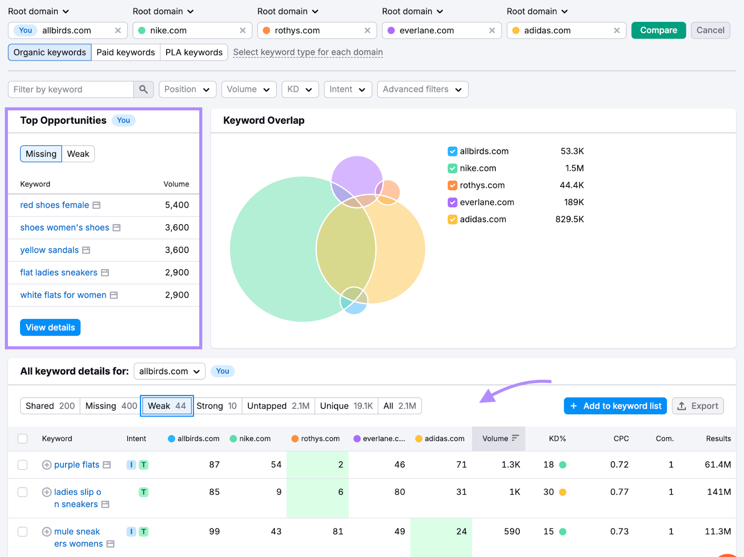744x557 pixels.
Task: Open Export options via the export icon
Action: [x=682, y=405]
